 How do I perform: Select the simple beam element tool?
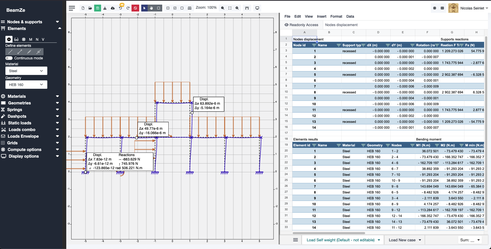pyautogui.click(x=10, y=52)
